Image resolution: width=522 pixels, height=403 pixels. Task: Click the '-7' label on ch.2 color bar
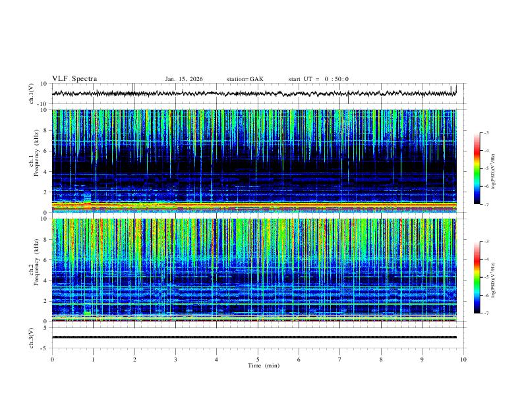click(486, 313)
